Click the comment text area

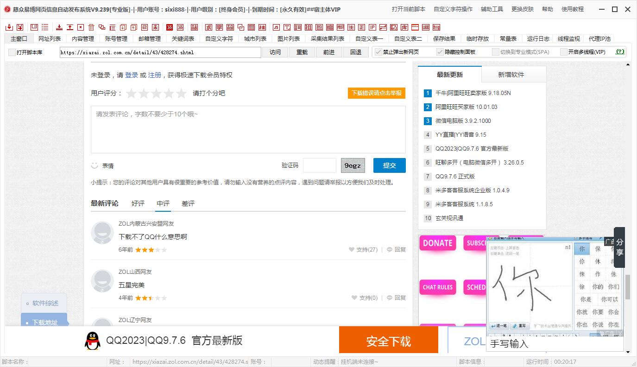pyautogui.click(x=248, y=129)
